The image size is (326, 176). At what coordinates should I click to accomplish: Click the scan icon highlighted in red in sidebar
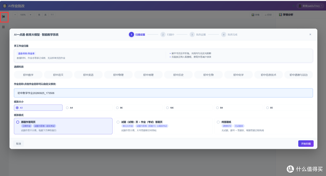[4, 17]
